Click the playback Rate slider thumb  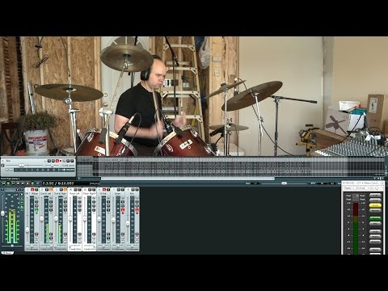[x=284, y=183]
